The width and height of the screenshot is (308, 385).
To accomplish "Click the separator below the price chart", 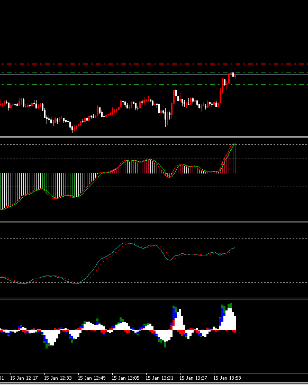I will coord(154,137).
